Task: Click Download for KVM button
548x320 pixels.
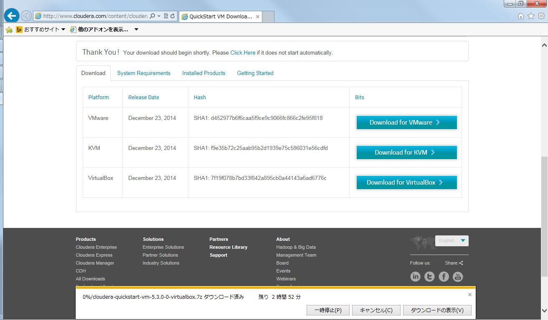Action: point(406,152)
